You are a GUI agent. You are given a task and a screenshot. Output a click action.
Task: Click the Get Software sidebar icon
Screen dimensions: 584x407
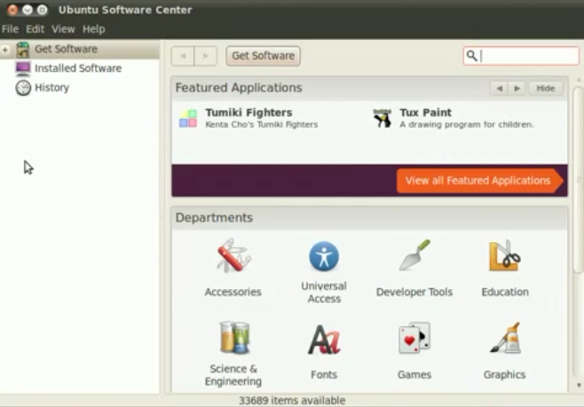23,49
